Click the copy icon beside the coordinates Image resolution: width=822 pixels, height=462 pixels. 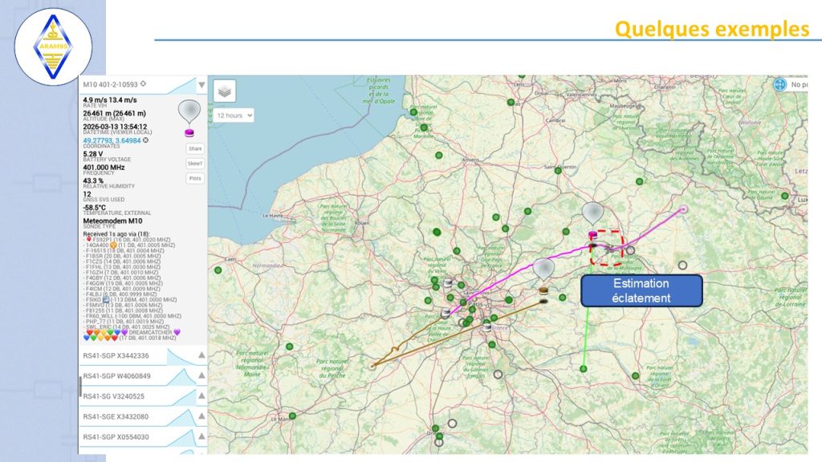[145, 140]
